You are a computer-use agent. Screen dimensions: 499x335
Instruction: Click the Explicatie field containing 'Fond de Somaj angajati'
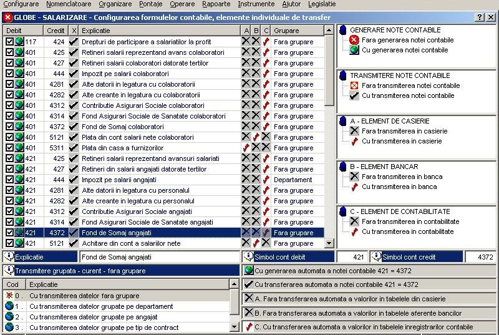[159, 257]
